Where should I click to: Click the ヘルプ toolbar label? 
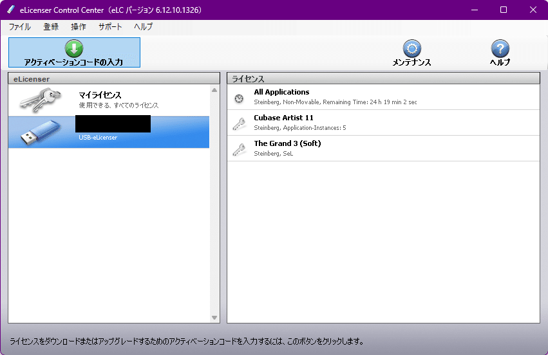coord(500,62)
